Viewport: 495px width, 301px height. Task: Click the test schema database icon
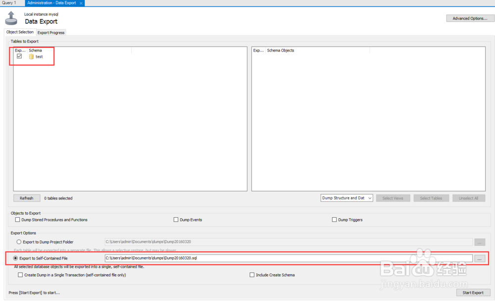tap(31, 57)
